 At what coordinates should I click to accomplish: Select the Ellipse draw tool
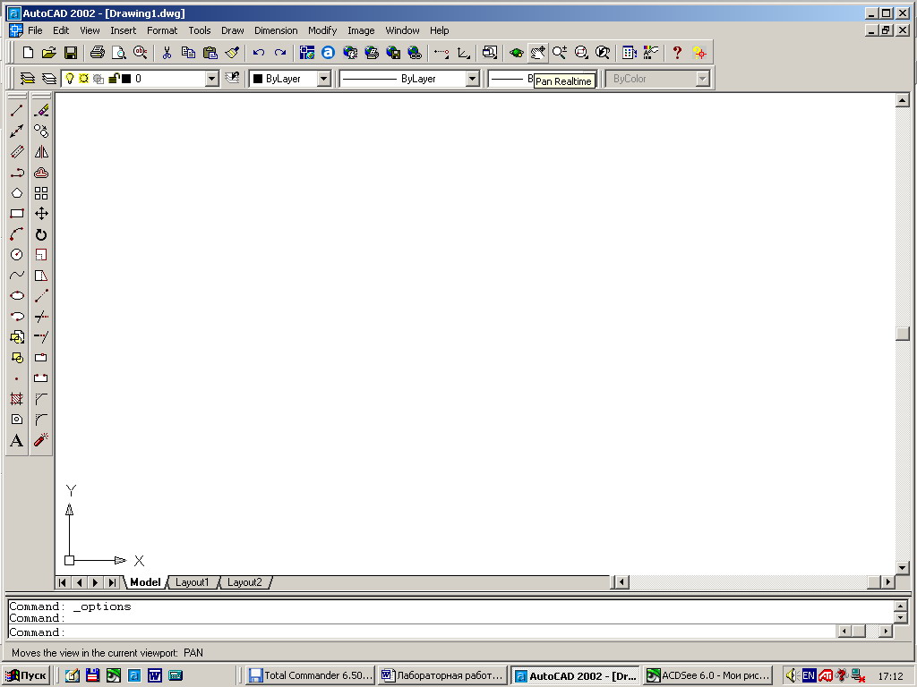click(17, 295)
